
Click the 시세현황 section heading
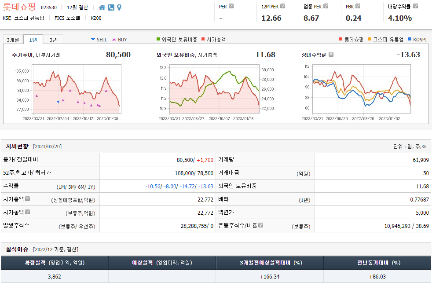pyautogui.click(x=17, y=147)
